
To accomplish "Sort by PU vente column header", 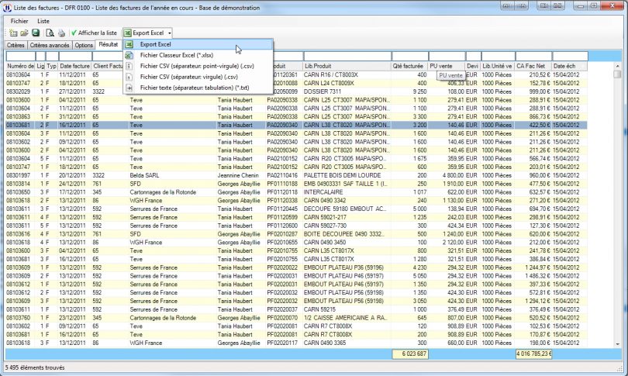I will (x=447, y=66).
